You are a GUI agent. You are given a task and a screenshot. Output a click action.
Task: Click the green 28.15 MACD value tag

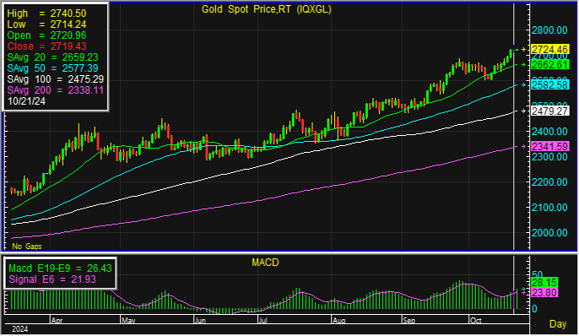click(544, 283)
